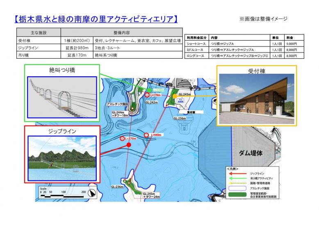Click the large red dot on zipline B
This screenshot has width=319, height=226.
point(129,145)
